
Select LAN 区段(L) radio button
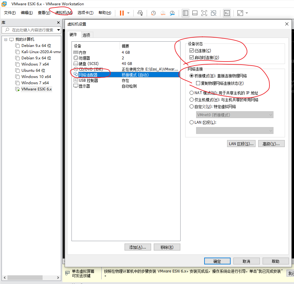click(191, 122)
